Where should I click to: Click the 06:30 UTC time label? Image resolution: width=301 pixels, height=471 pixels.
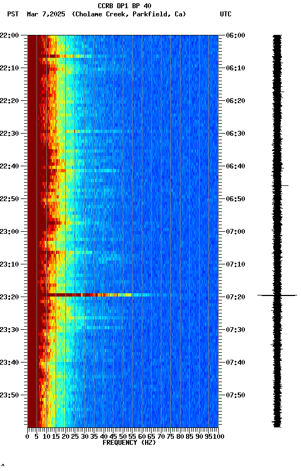[236, 134]
